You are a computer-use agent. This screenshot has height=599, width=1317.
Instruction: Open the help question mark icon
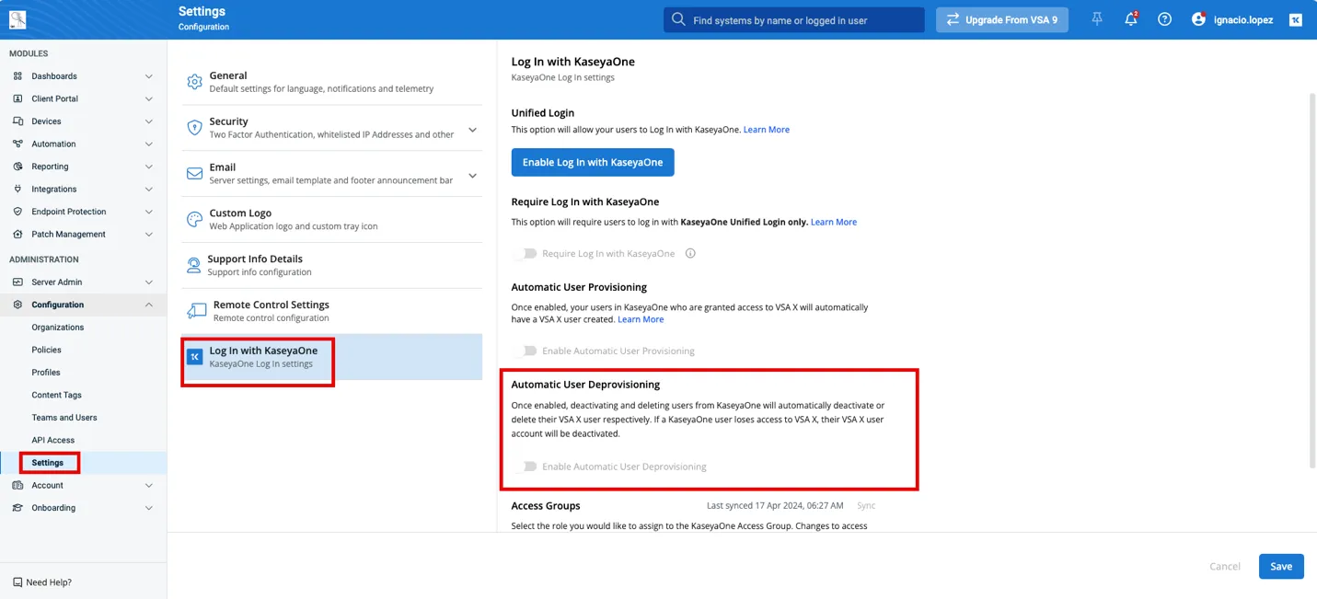click(x=1164, y=19)
